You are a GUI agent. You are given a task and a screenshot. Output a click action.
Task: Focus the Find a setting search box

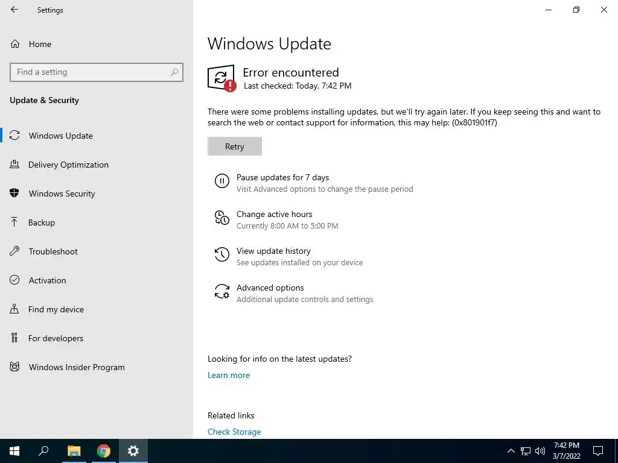[96, 72]
